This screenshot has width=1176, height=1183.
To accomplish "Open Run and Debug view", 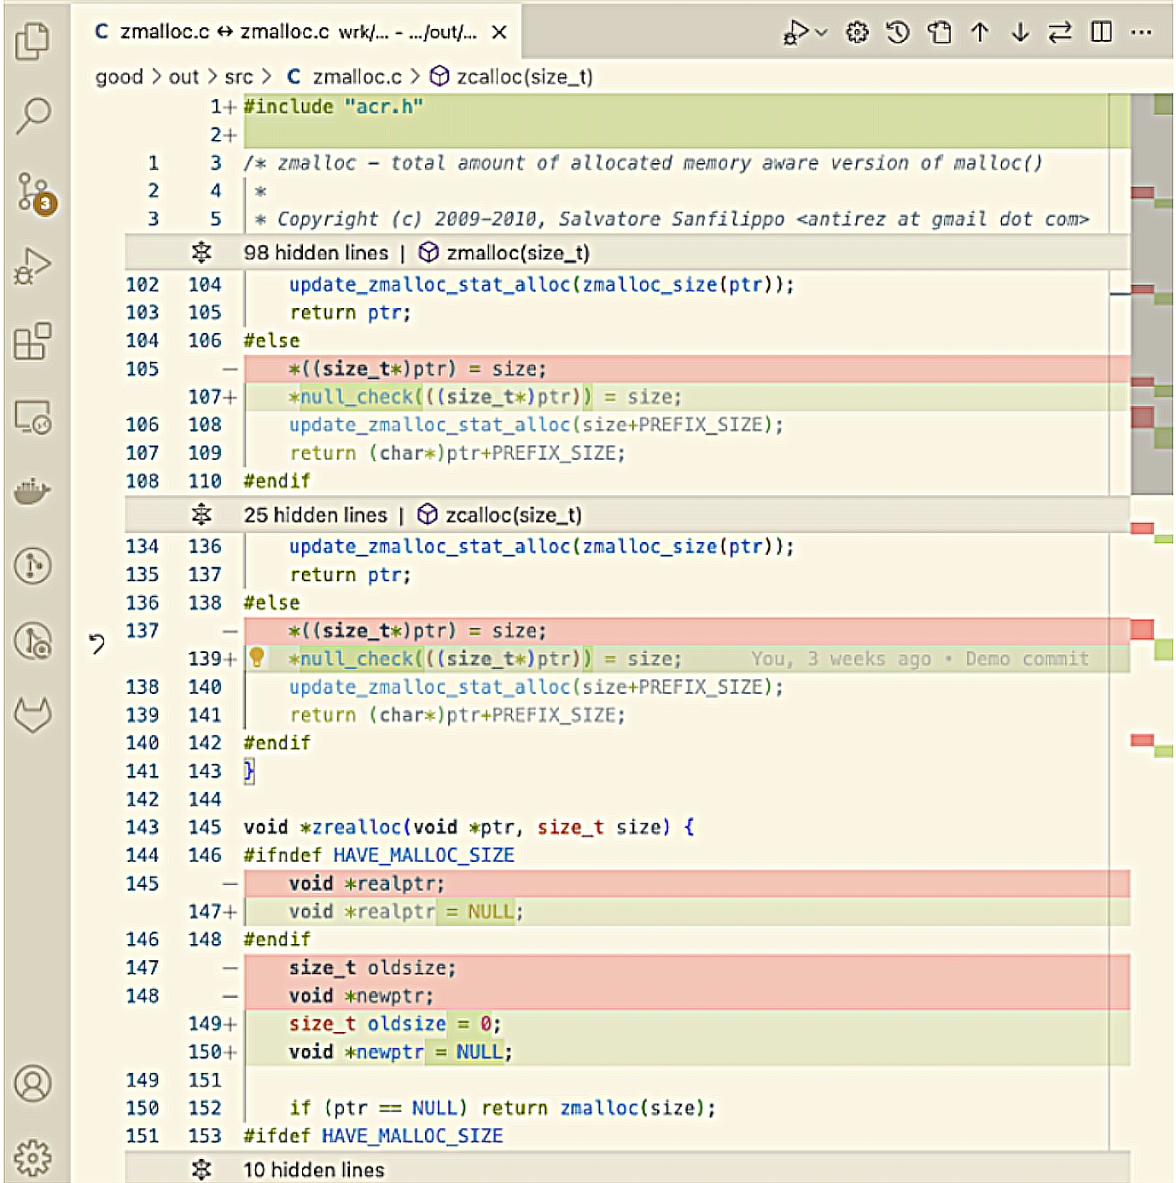I will pos(33,266).
